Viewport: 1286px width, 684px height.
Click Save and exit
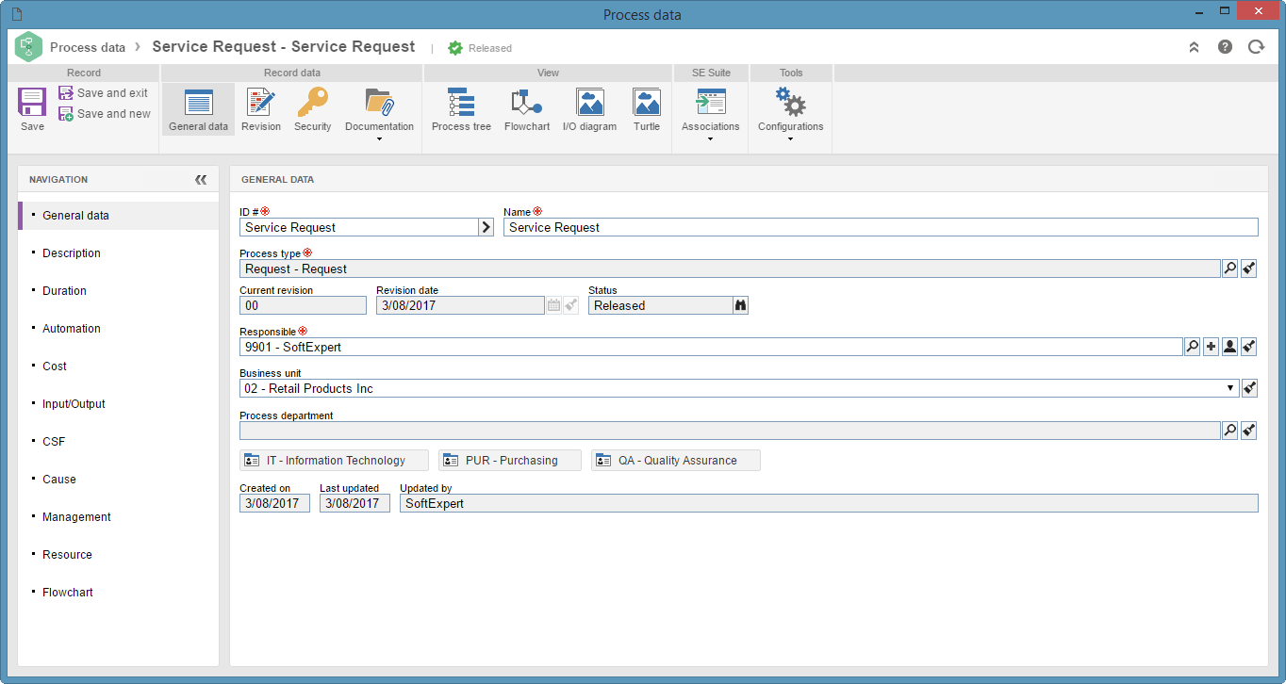click(x=104, y=92)
